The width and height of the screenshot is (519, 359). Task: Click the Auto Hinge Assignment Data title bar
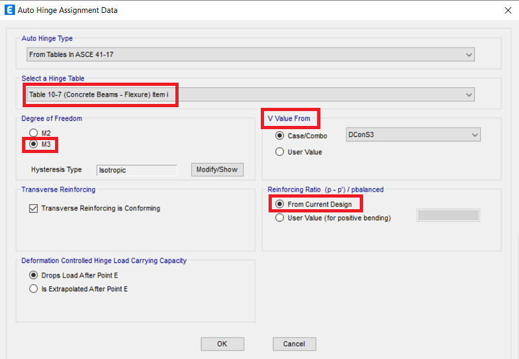[259, 10]
